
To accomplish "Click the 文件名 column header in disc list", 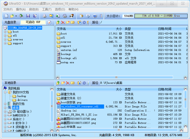I will click(61, 29).
